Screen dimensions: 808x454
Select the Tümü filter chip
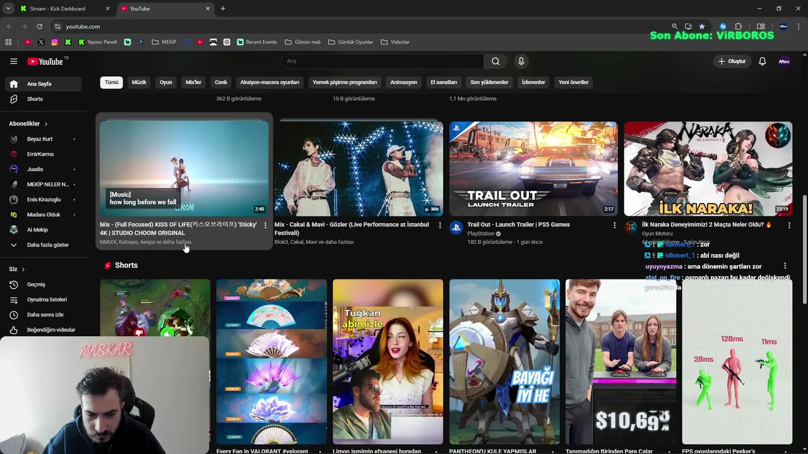111,83
